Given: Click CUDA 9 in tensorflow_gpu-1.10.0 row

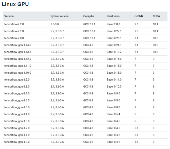Looking at the screenshot, I should (x=154, y=73).
